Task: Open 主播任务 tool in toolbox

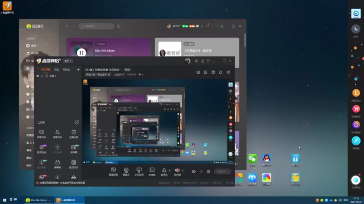Action: tap(74, 134)
